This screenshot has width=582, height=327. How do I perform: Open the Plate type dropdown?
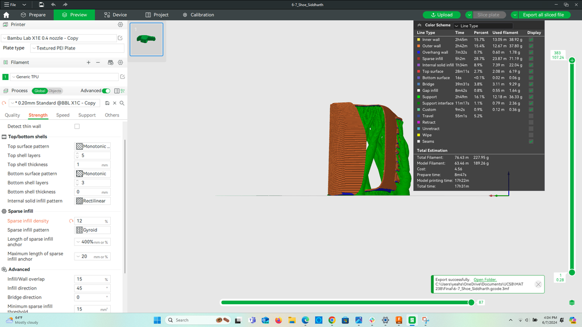(x=77, y=48)
